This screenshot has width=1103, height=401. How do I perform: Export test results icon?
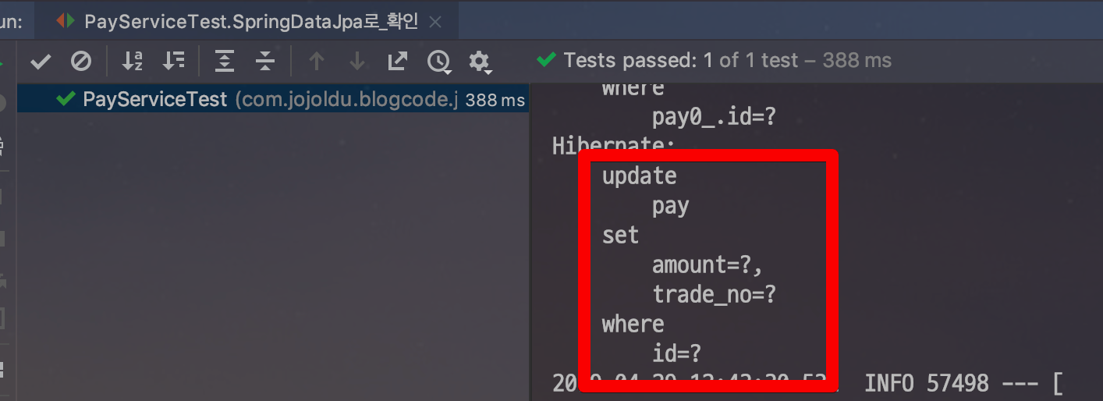tap(398, 61)
